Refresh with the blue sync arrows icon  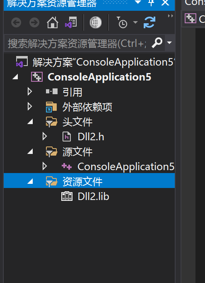point(150,22)
